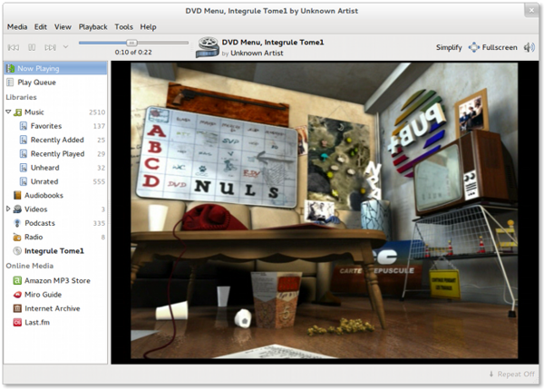The image size is (544, 389).
Task: Select Play Queue in sidebar
Action: point(36,82)
